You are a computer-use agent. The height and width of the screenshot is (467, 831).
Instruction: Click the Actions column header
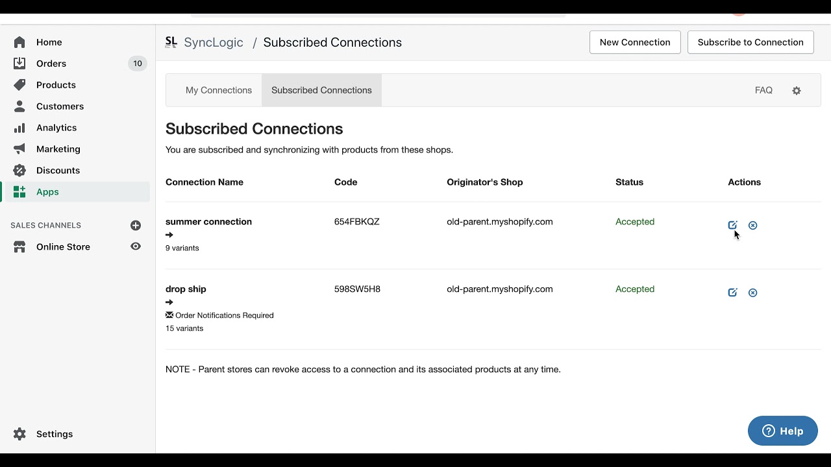[744, 182]
